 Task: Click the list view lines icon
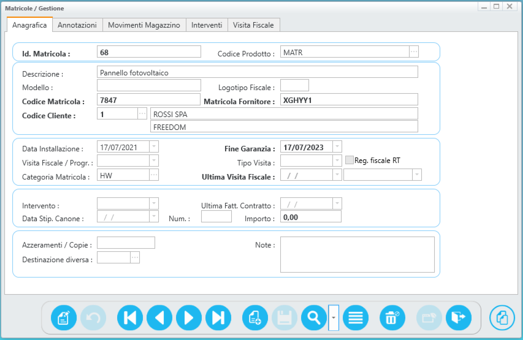coord(356,317)
